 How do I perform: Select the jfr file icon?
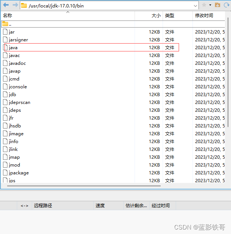5,118
